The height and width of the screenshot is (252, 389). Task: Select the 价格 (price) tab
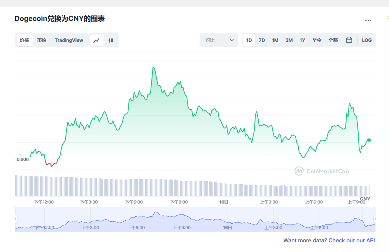[25, 40]
